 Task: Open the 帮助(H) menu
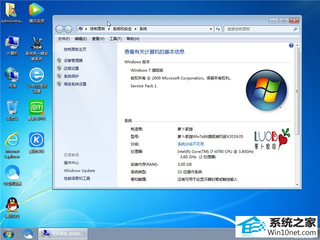(133, 39)
